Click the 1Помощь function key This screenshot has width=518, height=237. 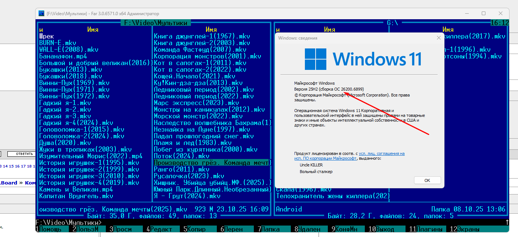(x=50, y=229)
